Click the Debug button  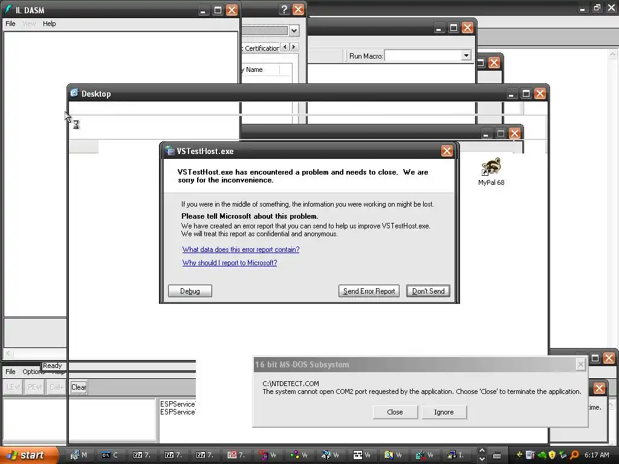[190, 291]
